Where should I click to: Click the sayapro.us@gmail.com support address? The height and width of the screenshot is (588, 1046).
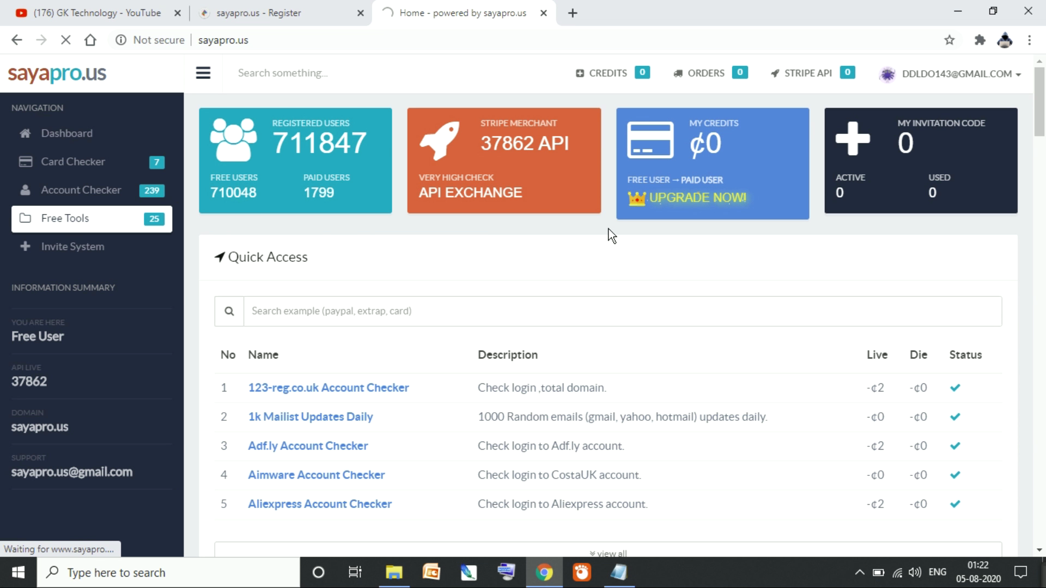click(72, 472)
